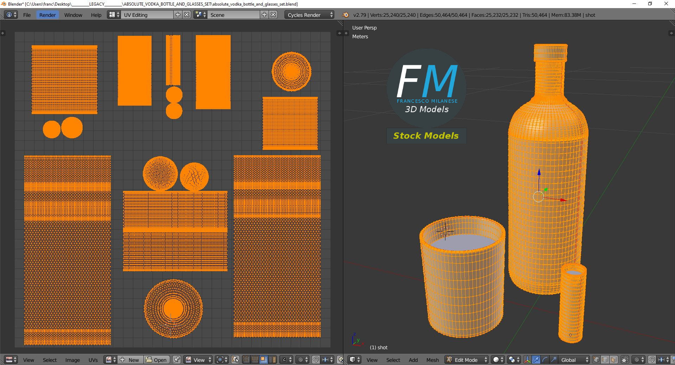The height and width of the screenshot is (365, 675).
Task: Delete the UV Editing screen layout
Action: click(187, 15)
